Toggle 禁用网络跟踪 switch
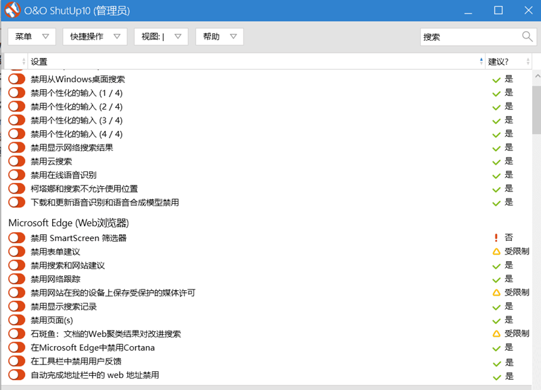541x390 pixels. (x=16, y=279)
